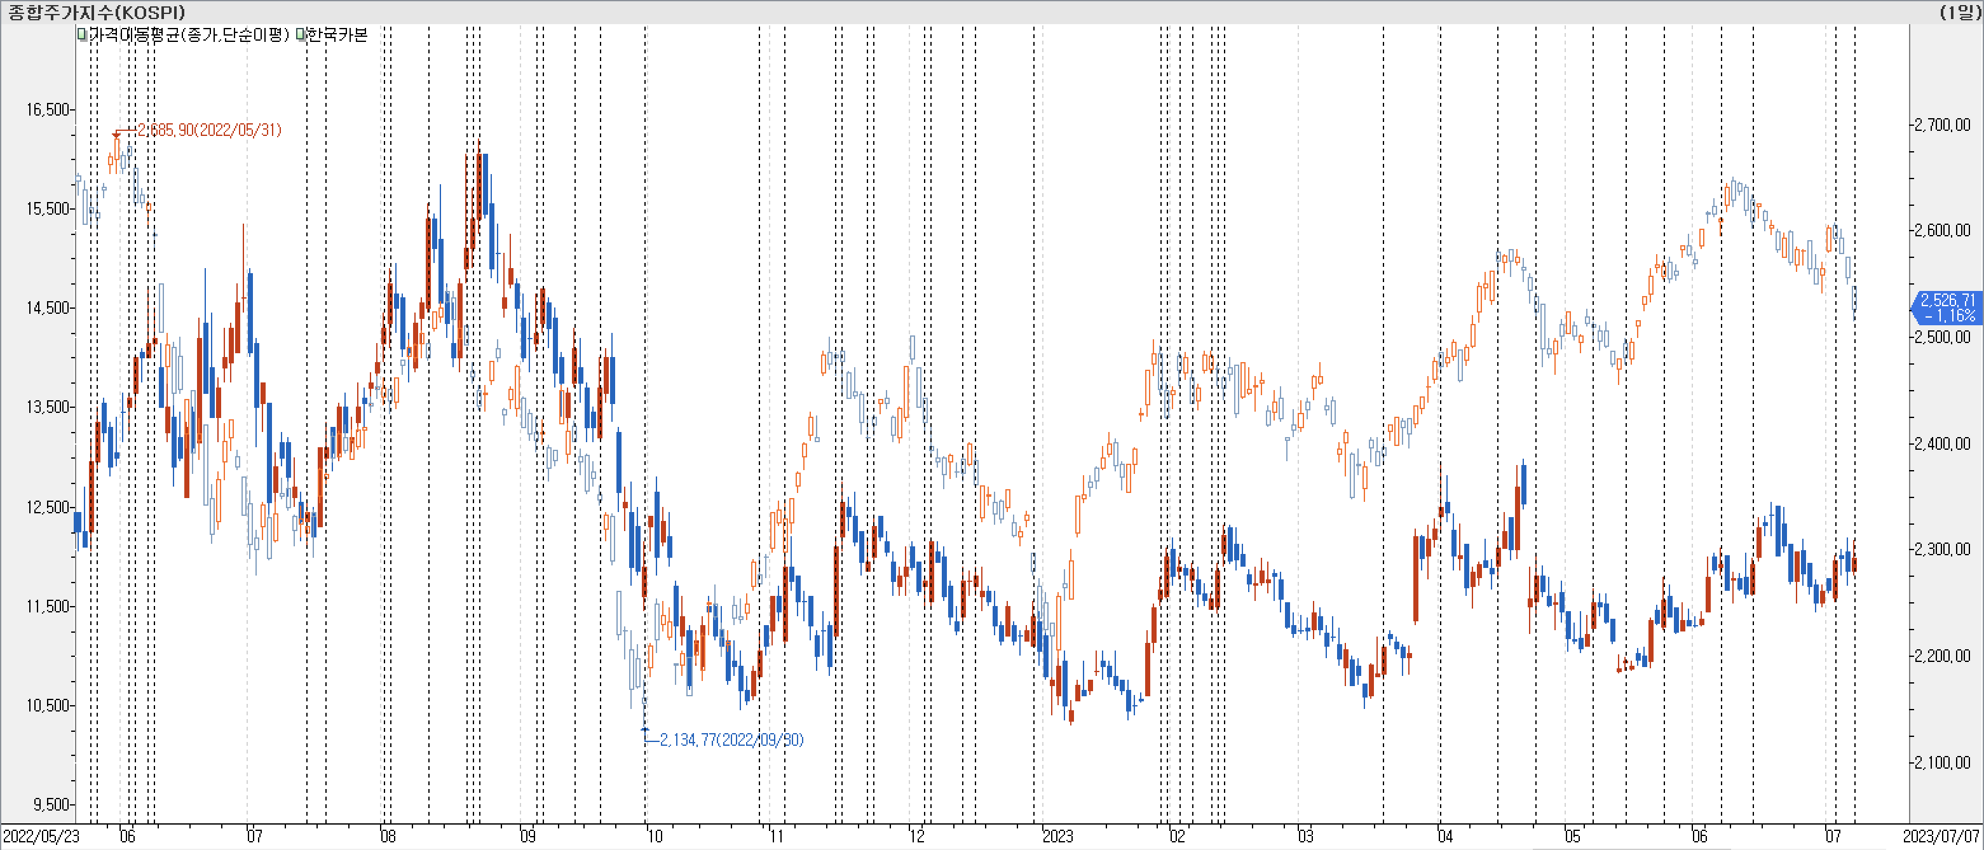Click the green legend square for 한국카본
This screenshot has height=850, width=1984.
[301, 35]
